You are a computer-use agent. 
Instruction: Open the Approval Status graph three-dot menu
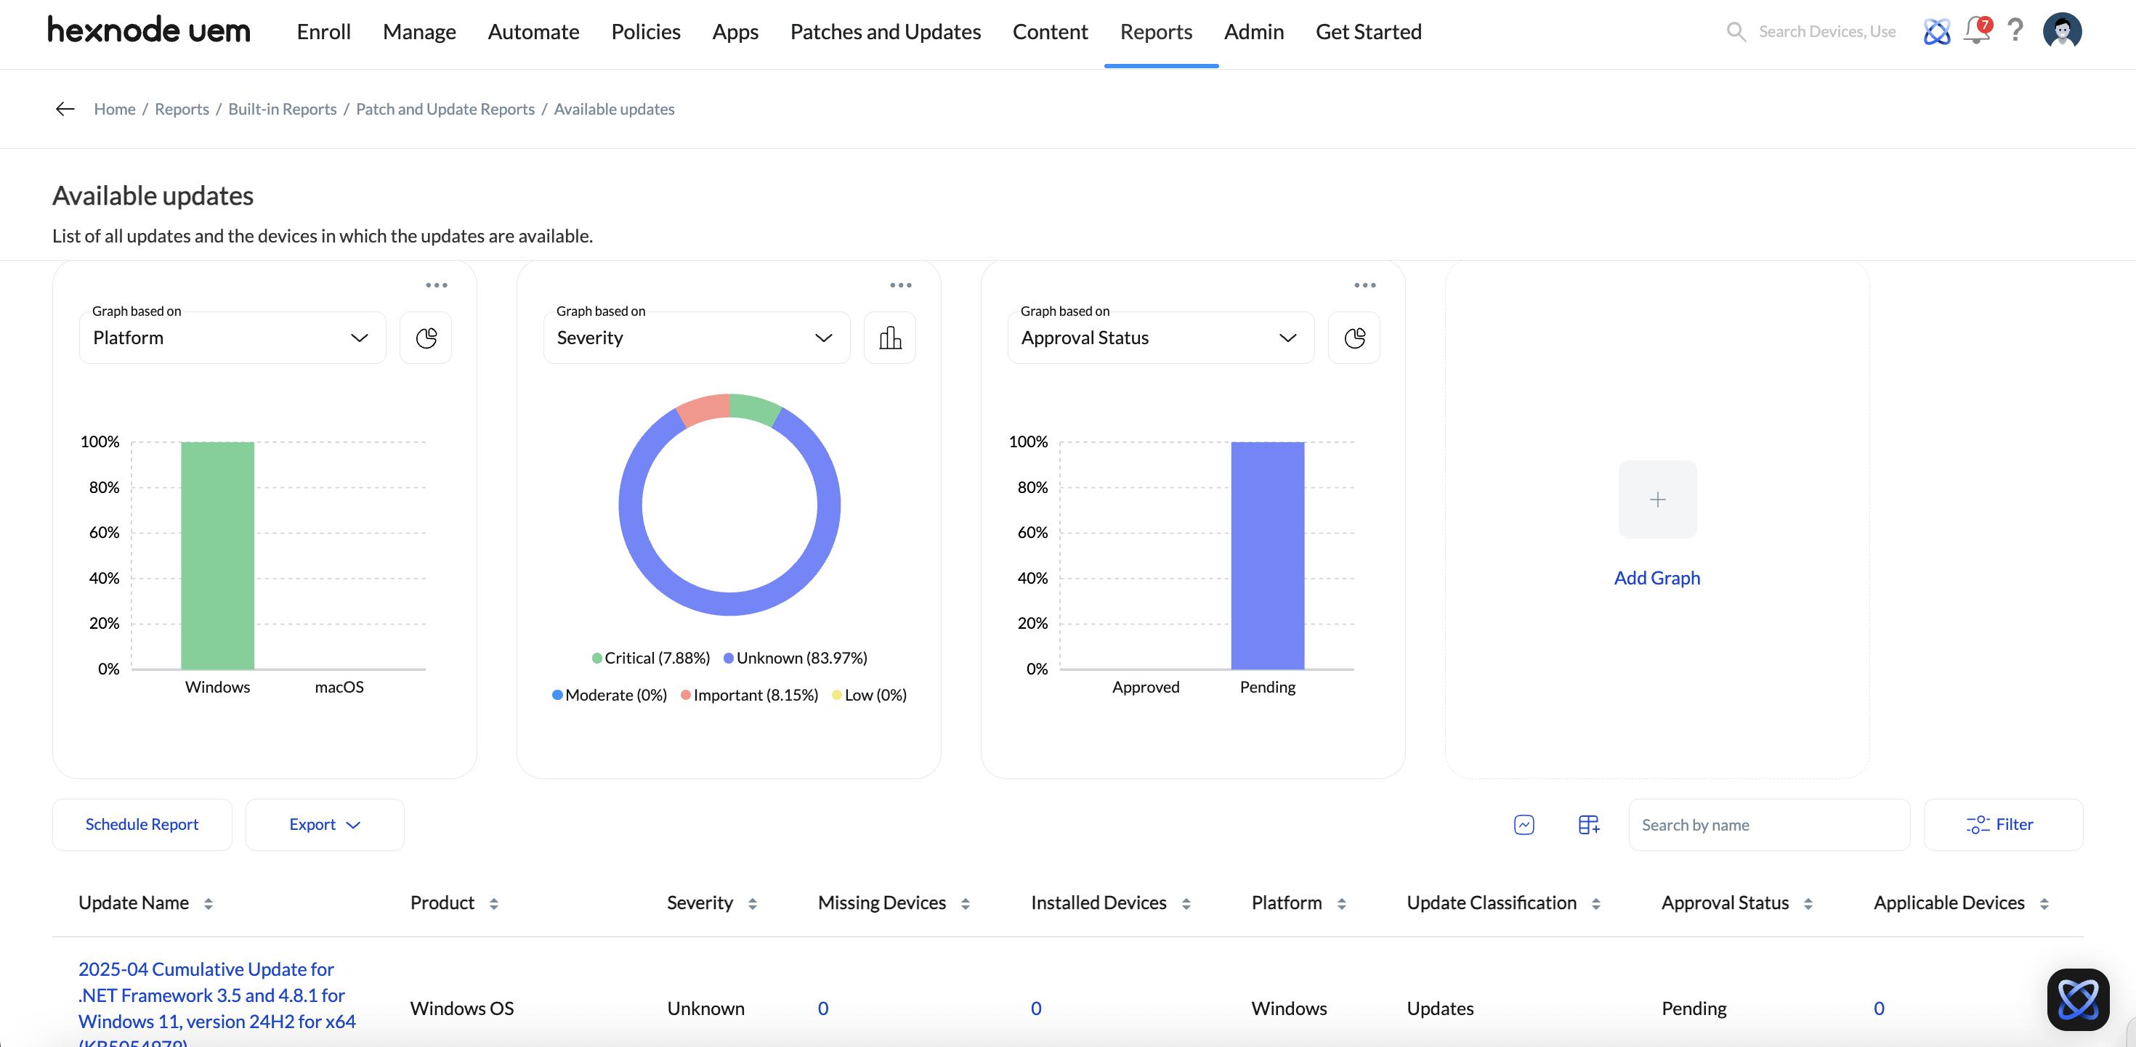pos(1365,285)
